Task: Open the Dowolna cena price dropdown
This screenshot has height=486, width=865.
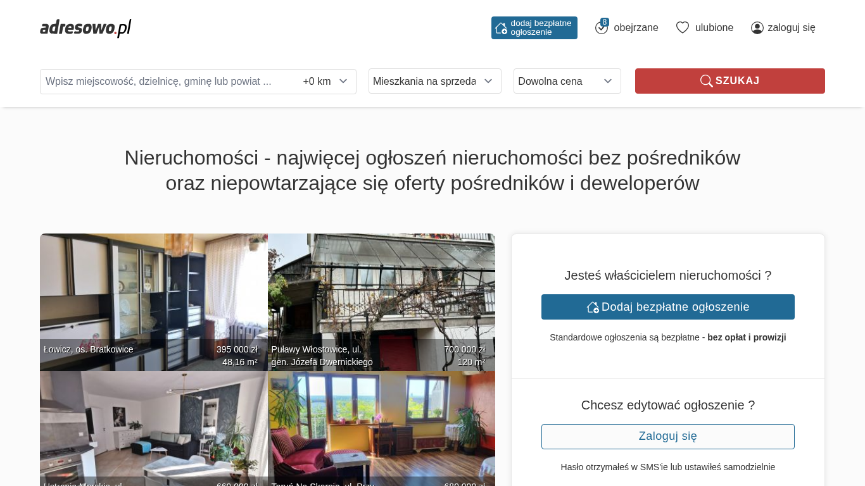Action: [x=567, y=81]
